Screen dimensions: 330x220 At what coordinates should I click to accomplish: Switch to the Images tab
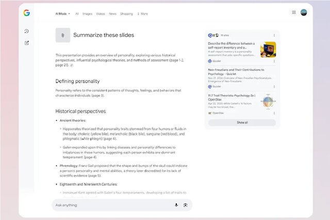click(87, 14)
